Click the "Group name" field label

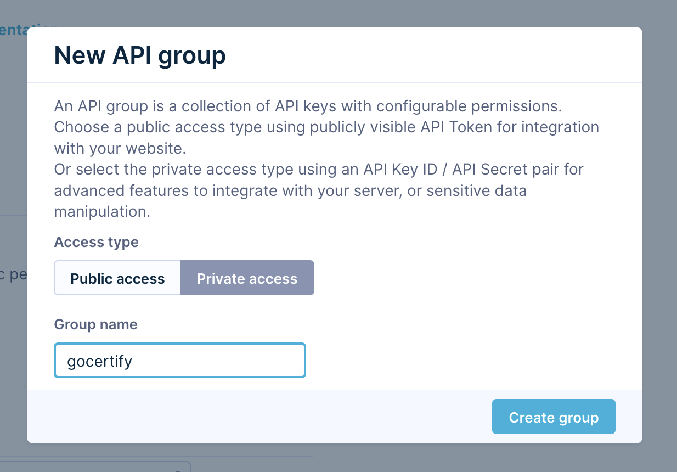[96, 324]
